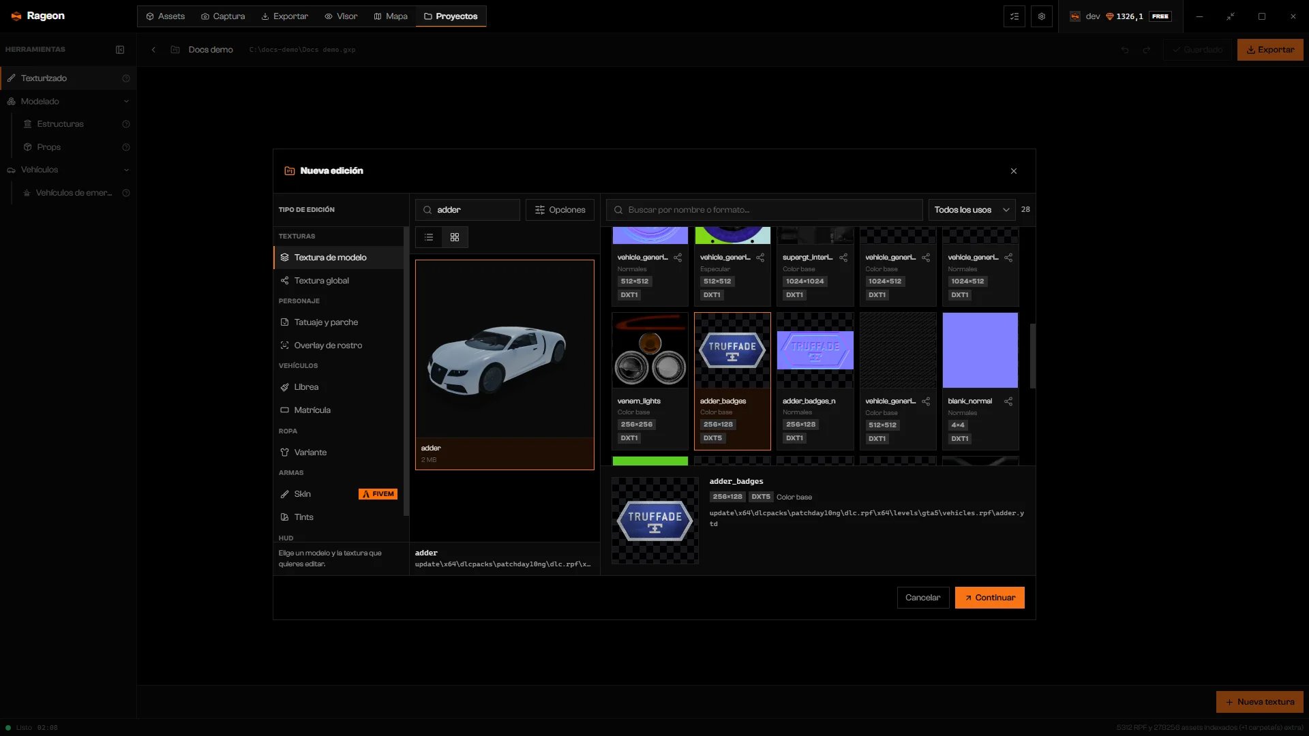Switch to list view of models
This screenshot has width=1309, height=736.
pos(429,237)
